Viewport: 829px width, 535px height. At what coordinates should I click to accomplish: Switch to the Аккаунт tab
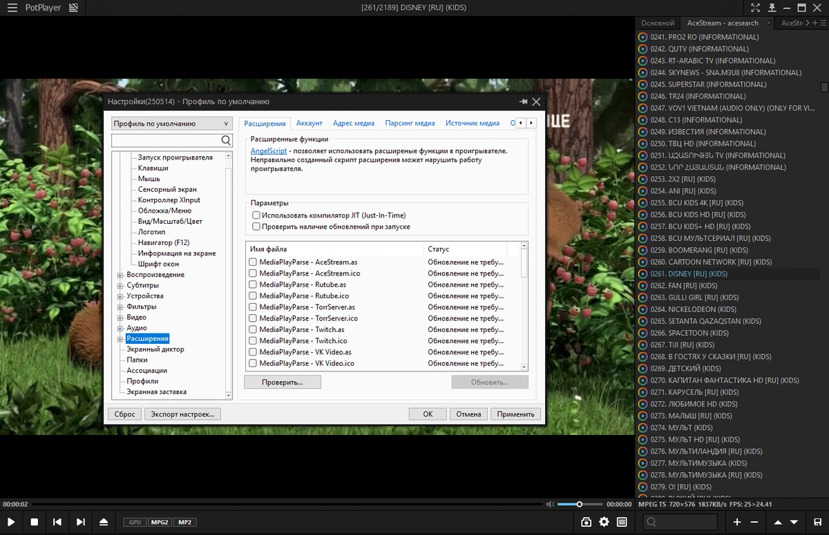coord(309,124)
